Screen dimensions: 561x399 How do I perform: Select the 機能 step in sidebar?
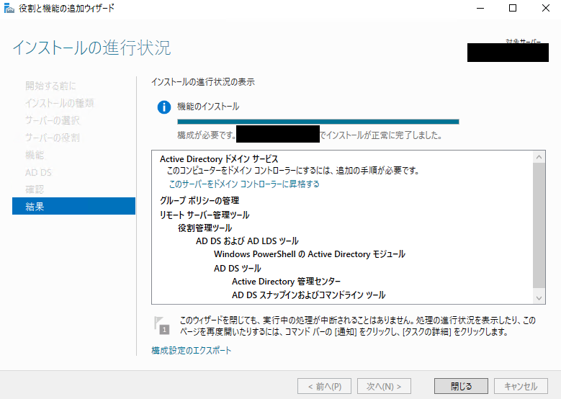coord(35,155)
